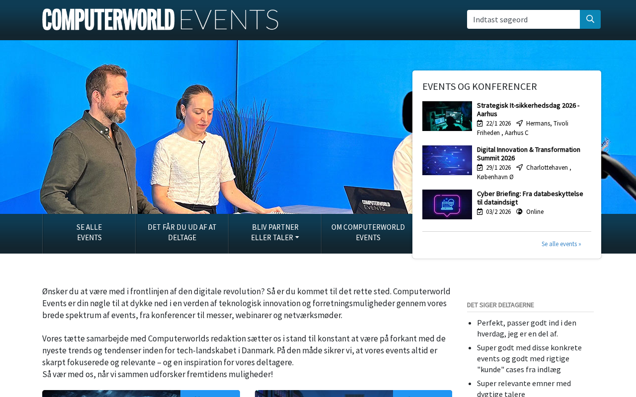Select the Digital Innovation Summit thumbnail

447,160
